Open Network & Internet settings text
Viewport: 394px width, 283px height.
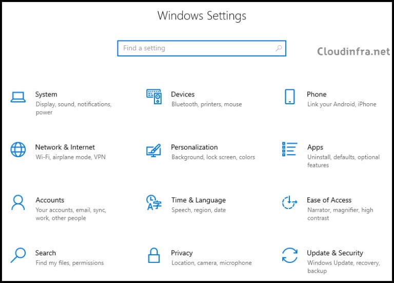click(65, 147)
